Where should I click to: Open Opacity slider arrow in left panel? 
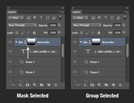coord(59,25)
